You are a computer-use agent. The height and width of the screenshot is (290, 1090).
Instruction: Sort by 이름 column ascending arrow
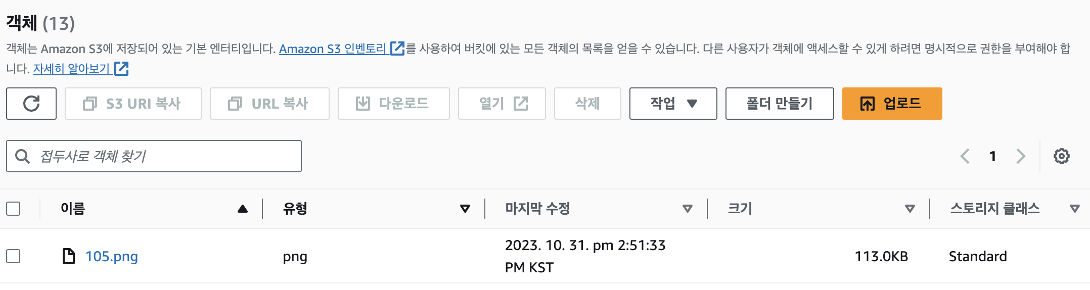243,209
